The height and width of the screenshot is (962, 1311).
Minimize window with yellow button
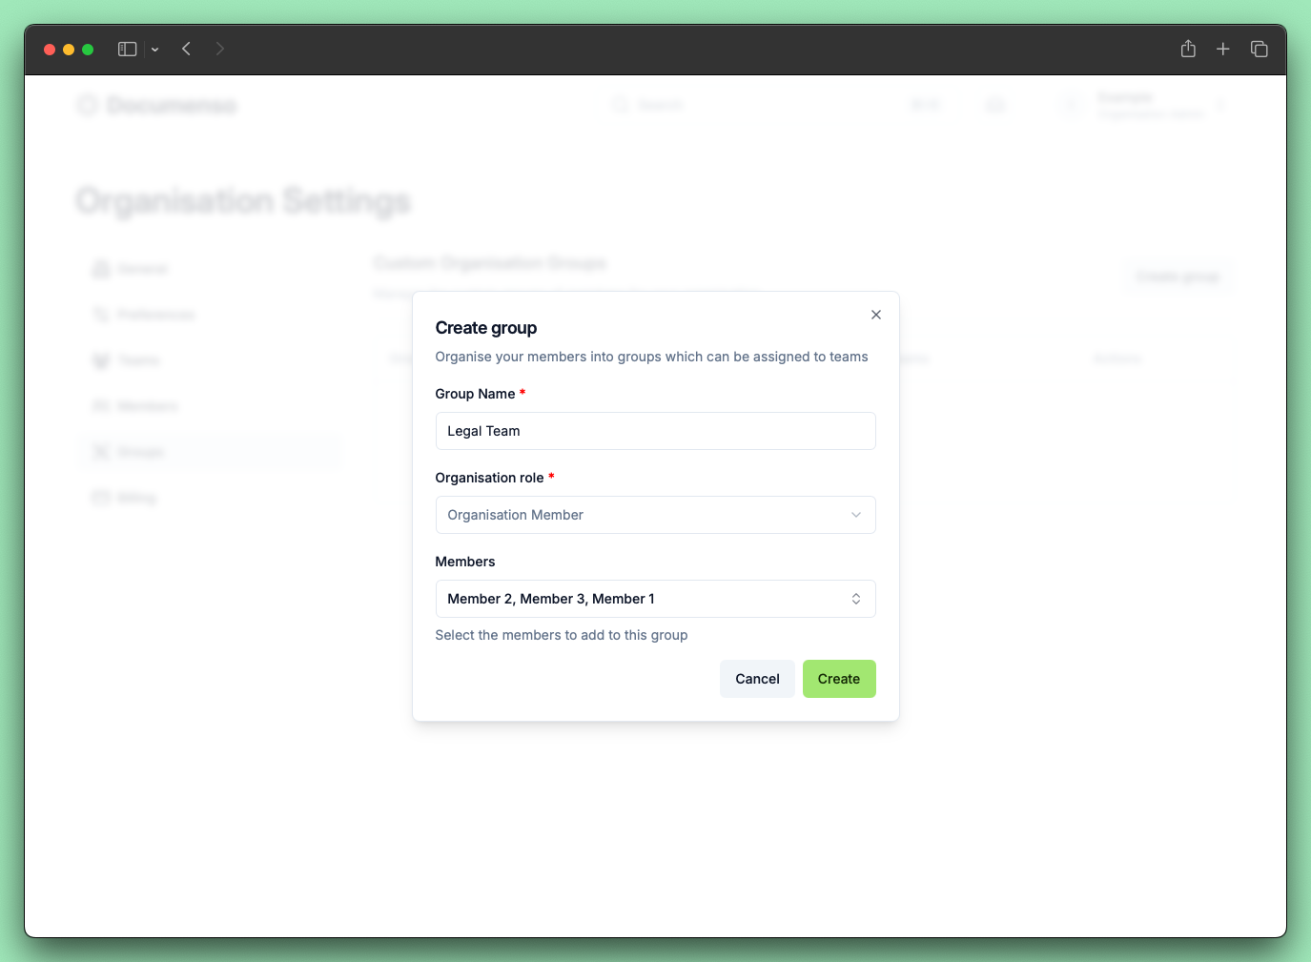pyautogui.click(x=69, y=50)
